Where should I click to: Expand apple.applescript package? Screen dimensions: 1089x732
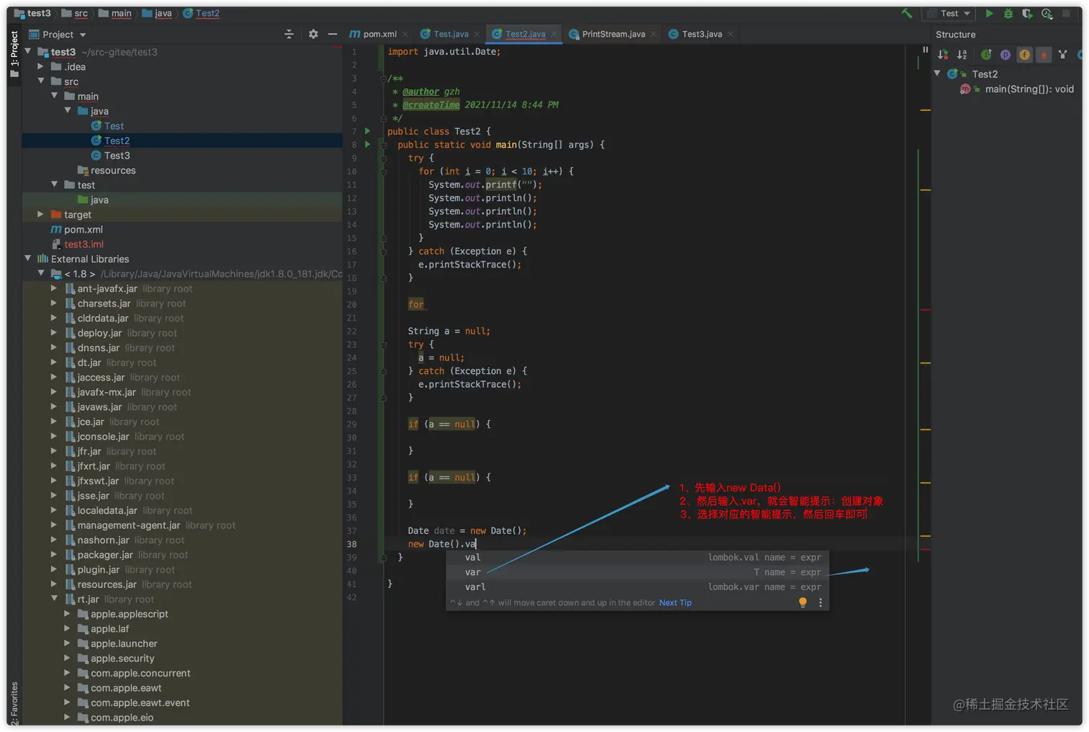tap(67, 613)
